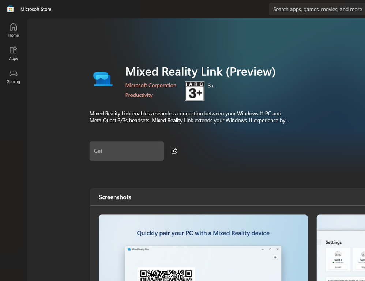
Task: Click the 'Mixed Reality Link (Preview)' title
Action: [200, 71]
